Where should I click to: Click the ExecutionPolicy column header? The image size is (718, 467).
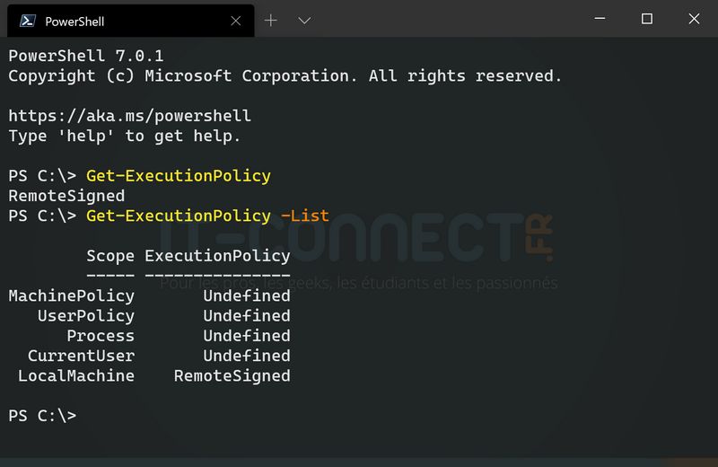point(217,256)
